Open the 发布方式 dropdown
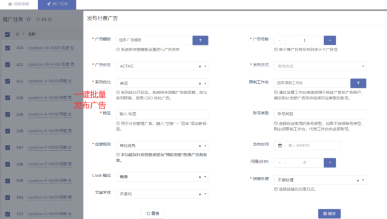Viewport: 387px width, 219px height. pyautogui.click(x=320, y=66)
